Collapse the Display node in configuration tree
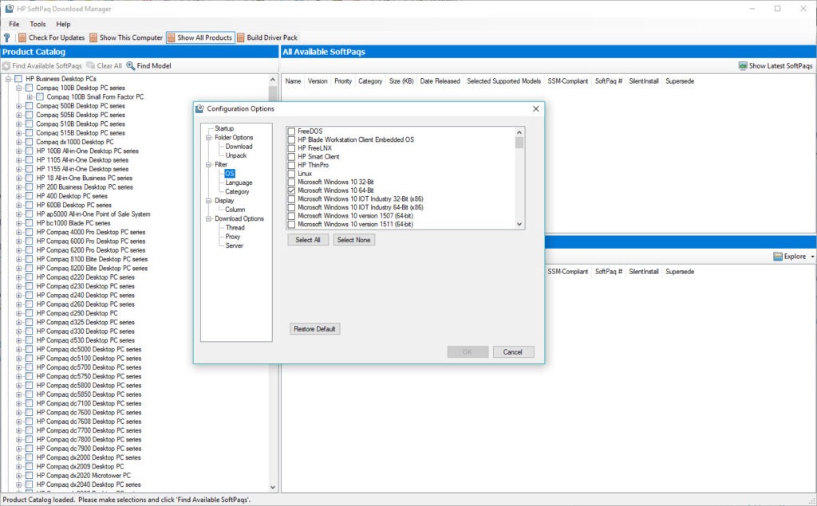This screenshot has width=817, height=506. tap(209, 201)
